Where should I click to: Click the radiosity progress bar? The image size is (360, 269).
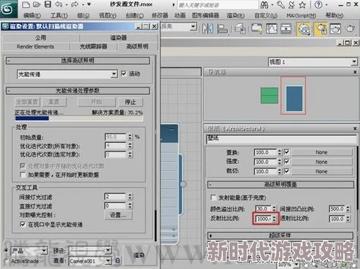pos(79,119)
